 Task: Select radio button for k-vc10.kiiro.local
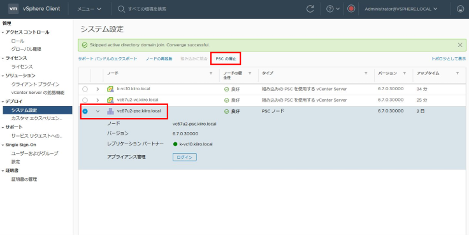[x=85, y=89]
